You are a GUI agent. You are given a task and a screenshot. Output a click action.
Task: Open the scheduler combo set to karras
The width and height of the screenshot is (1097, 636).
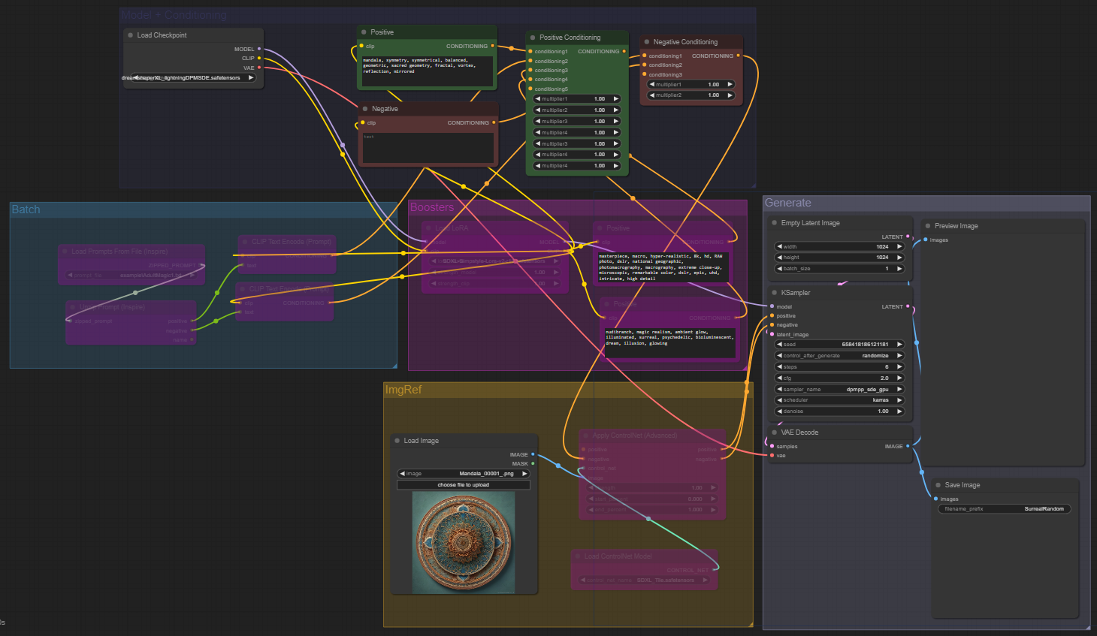tap(839, 400)
